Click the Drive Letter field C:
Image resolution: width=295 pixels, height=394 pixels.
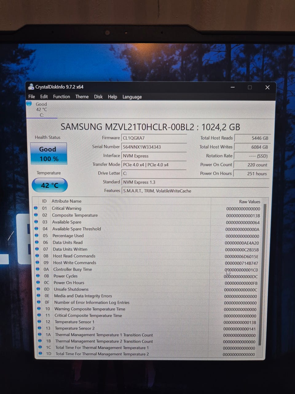(x=154, y=173)
